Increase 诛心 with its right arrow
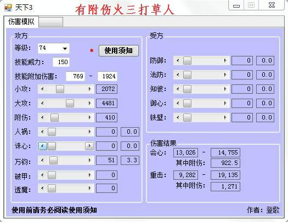This screenshot has height=222, width=288. [x=89, y=146]
